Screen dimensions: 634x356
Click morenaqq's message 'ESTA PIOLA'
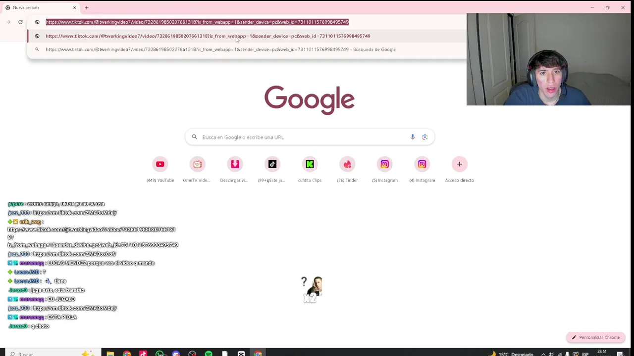coord(62,317)
